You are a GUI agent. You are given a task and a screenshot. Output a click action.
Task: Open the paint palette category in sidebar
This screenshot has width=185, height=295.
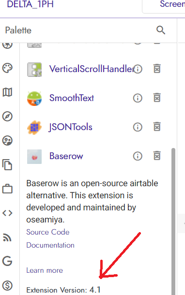coord(7,68)
